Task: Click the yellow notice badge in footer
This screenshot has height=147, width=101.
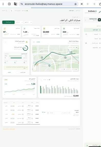Action: pyautogui.click(x=8, y=129)
